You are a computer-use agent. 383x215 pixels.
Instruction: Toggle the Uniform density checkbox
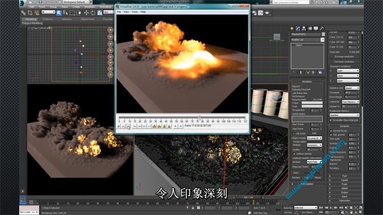(x=294, y=154)
